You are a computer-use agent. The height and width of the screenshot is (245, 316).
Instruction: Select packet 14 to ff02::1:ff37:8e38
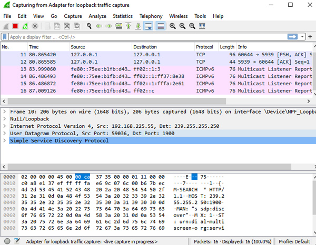point(156,76)
